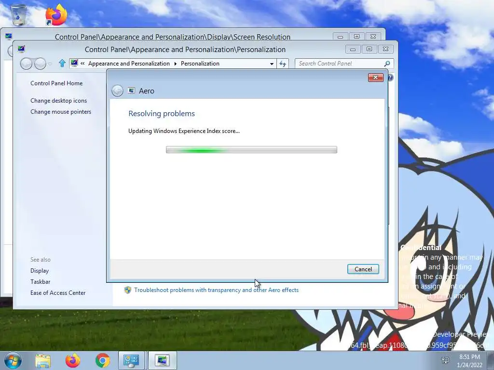Click the Up arrow in Personalization window
Image resolution: width=494 pixels, height=370 pixels.
click(62, 63)
